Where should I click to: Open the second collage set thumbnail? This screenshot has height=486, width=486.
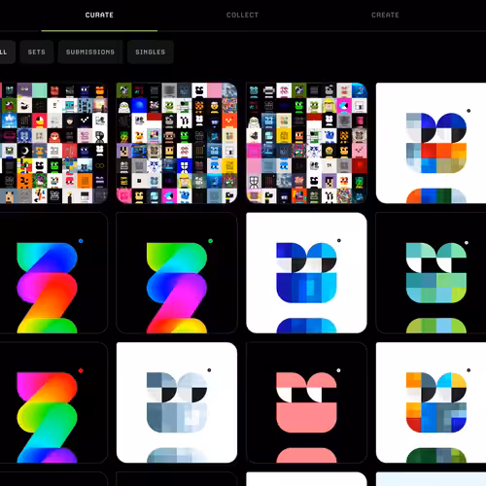(x=177, y=143)
